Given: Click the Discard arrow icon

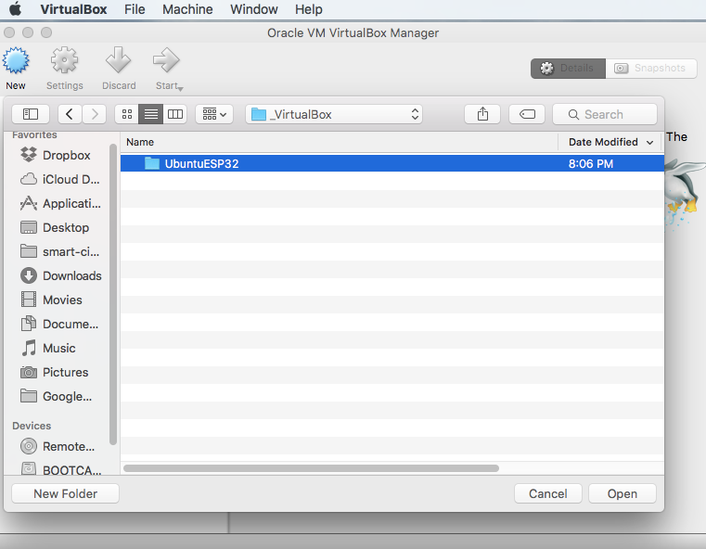Looking at the screenshot, I should [119, 60].
